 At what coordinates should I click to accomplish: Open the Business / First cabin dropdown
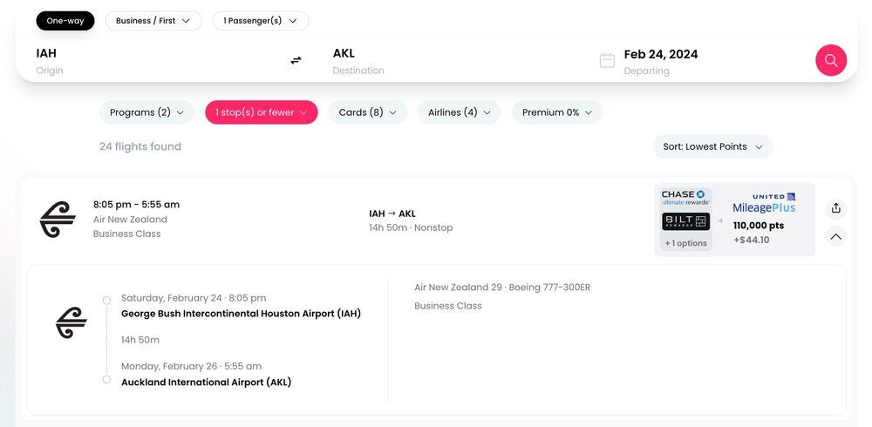click(x=153, y=21)
